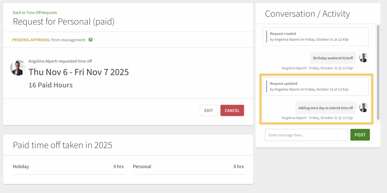387x193 pixels.
Task: Go back to Time Off Requests
Action: pos(35,13)
